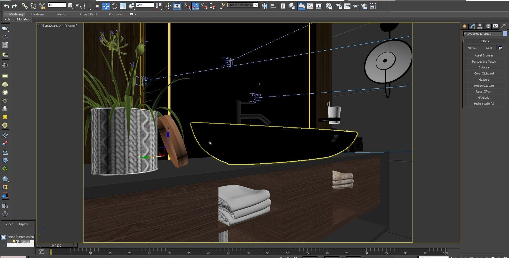Viewport: 509px width, 258px height.
Task: Click the Select and Place tool
Action: [131, 6]
